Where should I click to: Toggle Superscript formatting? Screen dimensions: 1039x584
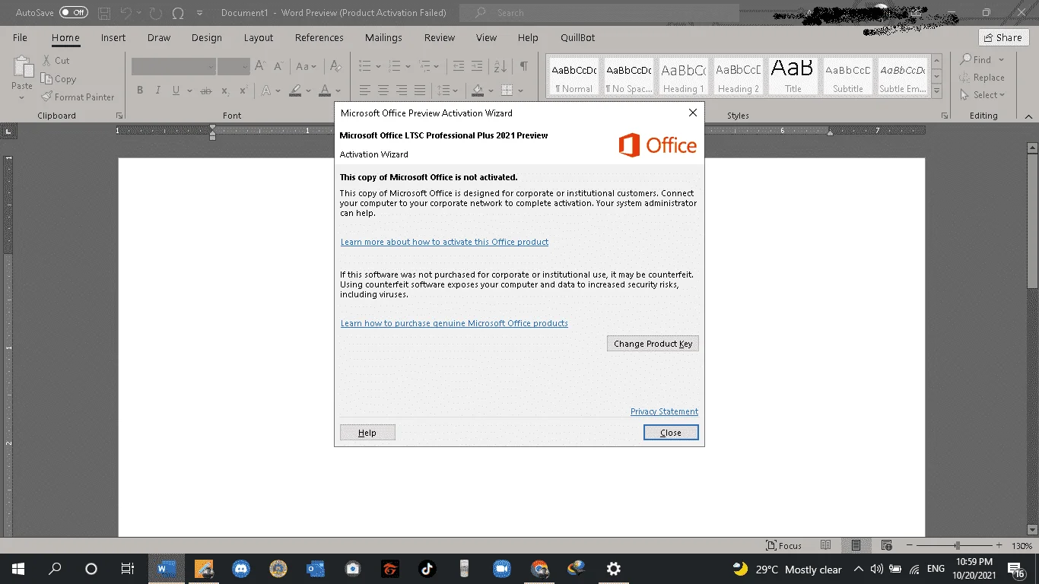click(243, 90)
